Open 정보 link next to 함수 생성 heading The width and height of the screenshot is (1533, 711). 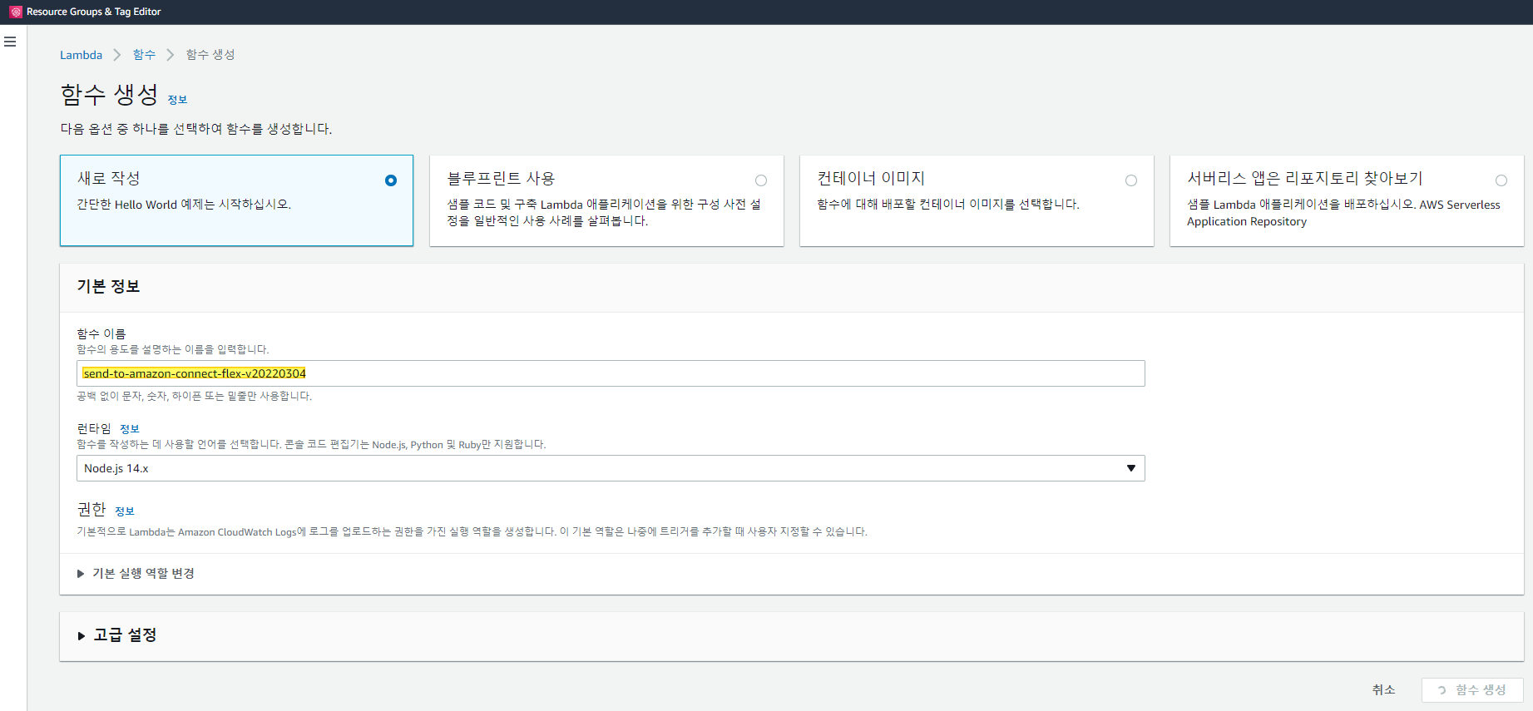[177, 100]
